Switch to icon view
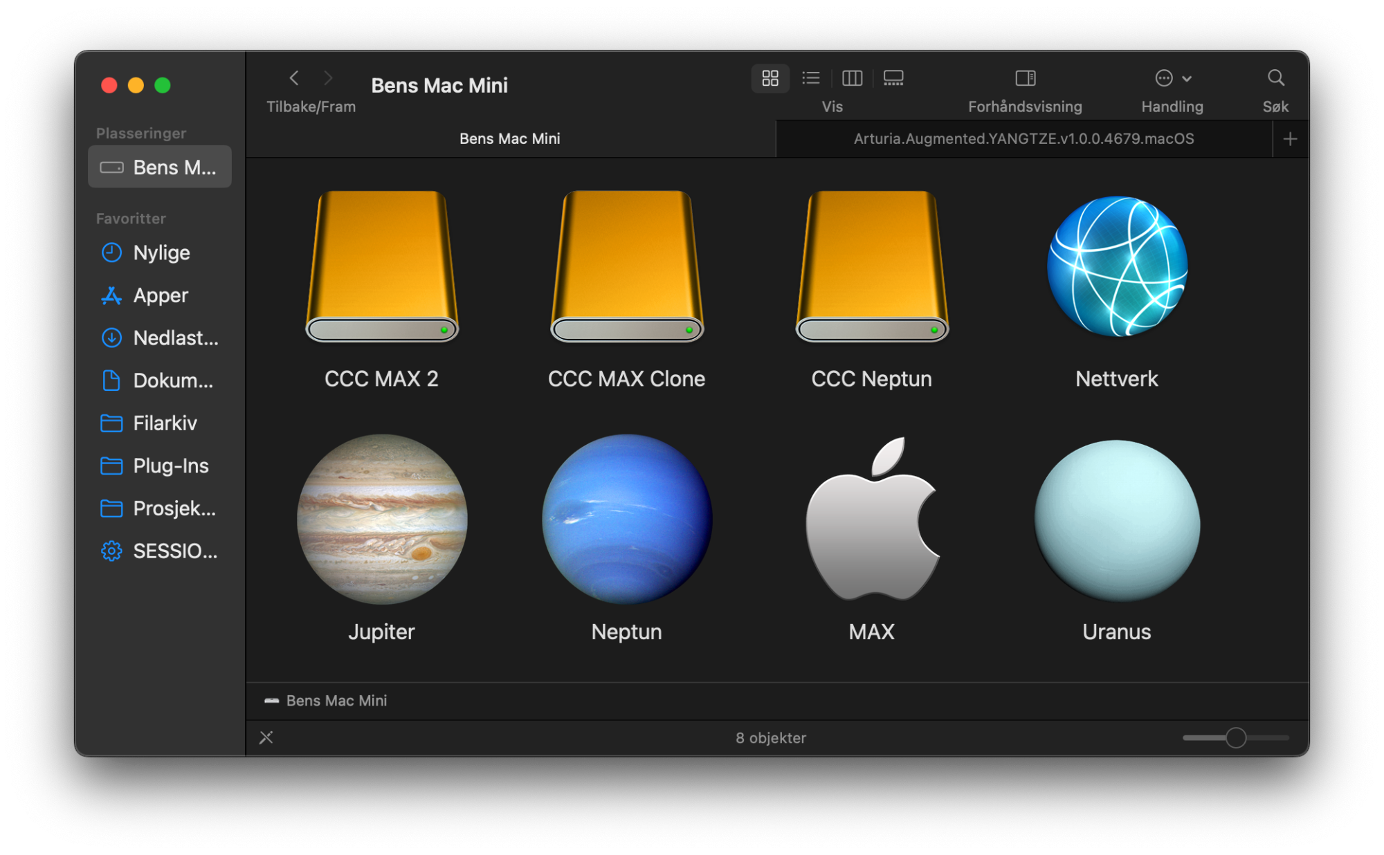Viewport: 1384px width, 855px height. (770, 78)
